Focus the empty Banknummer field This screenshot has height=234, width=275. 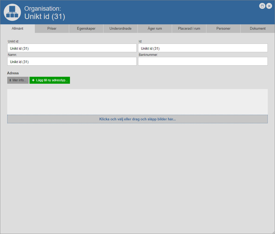pyautogui.click(x=203, y=62)
